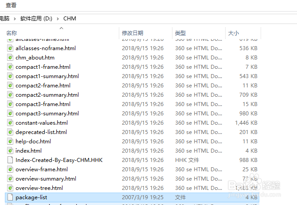297x205 pixels.
Task: Click file name compact1-summary.html
Action: pos(47,76)
